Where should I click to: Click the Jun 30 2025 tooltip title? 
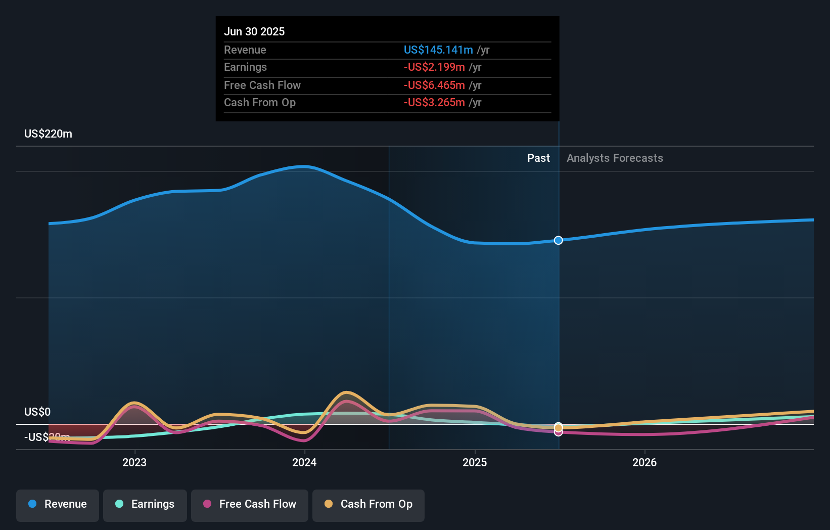[254, 31]
